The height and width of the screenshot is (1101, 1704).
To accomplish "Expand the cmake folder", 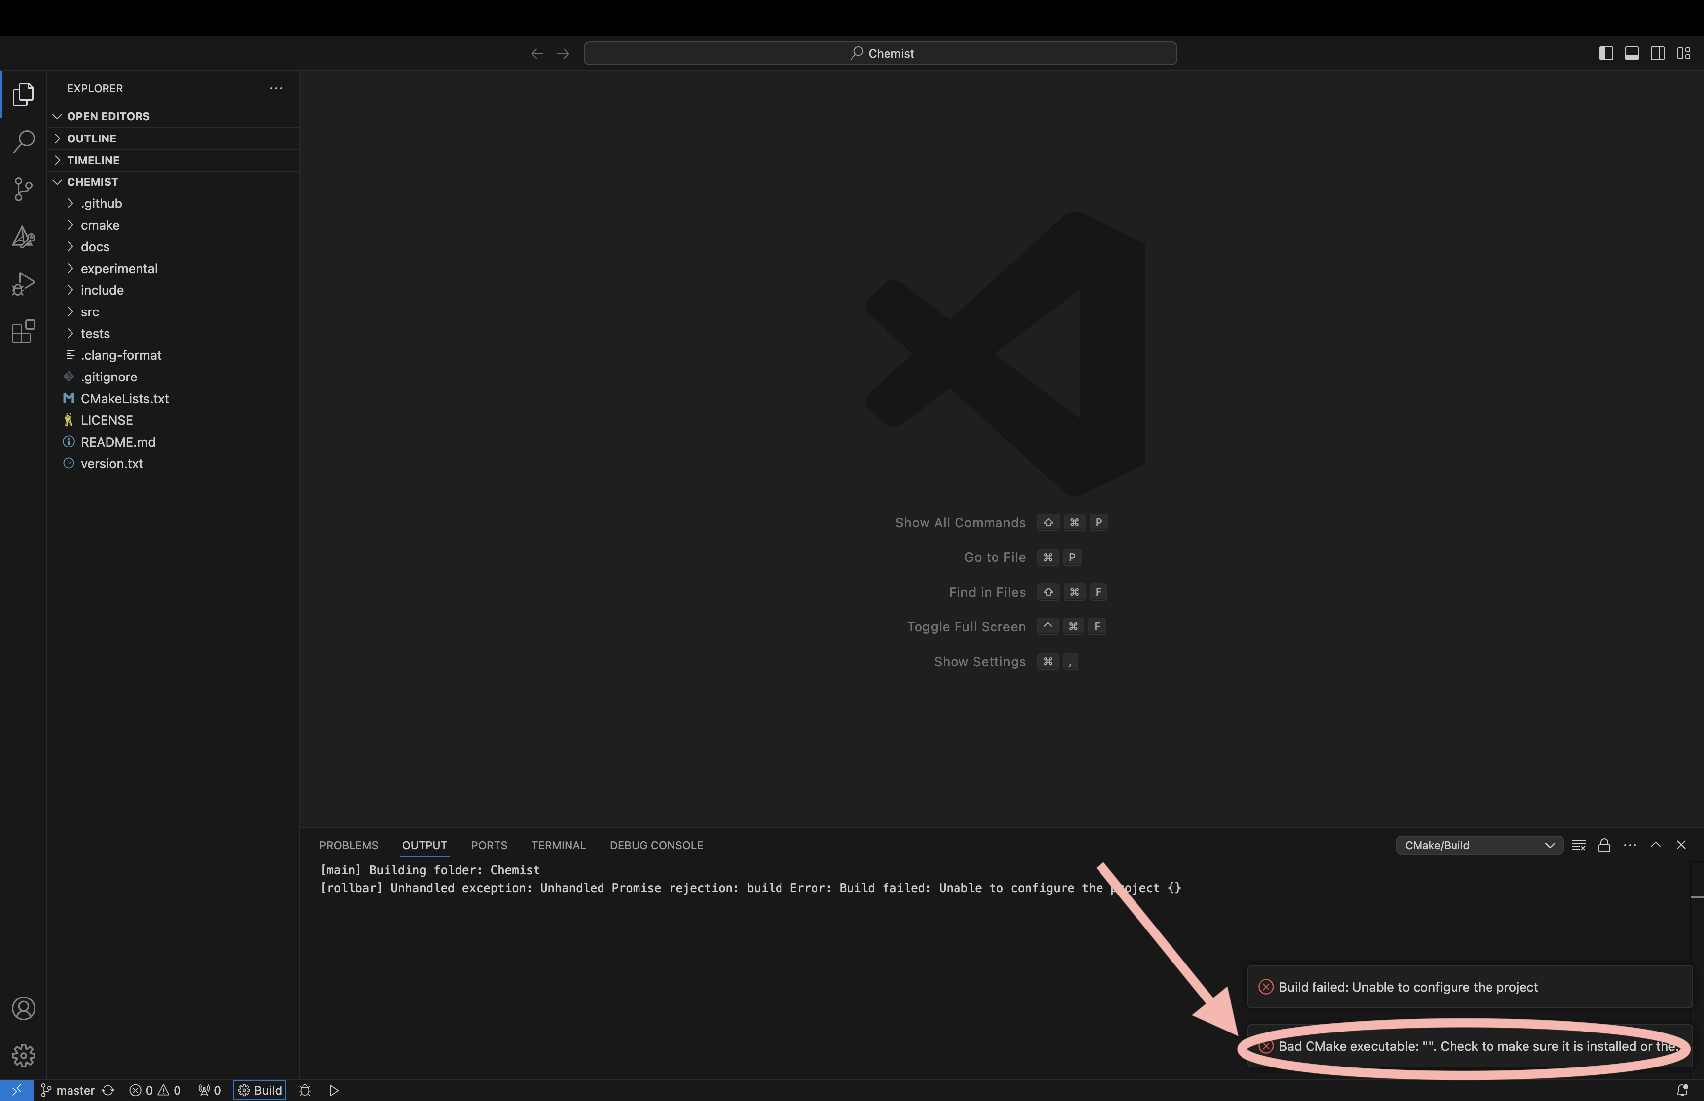I will coord(173,225).
